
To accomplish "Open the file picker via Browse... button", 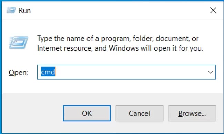I will (x=192, y=113).
